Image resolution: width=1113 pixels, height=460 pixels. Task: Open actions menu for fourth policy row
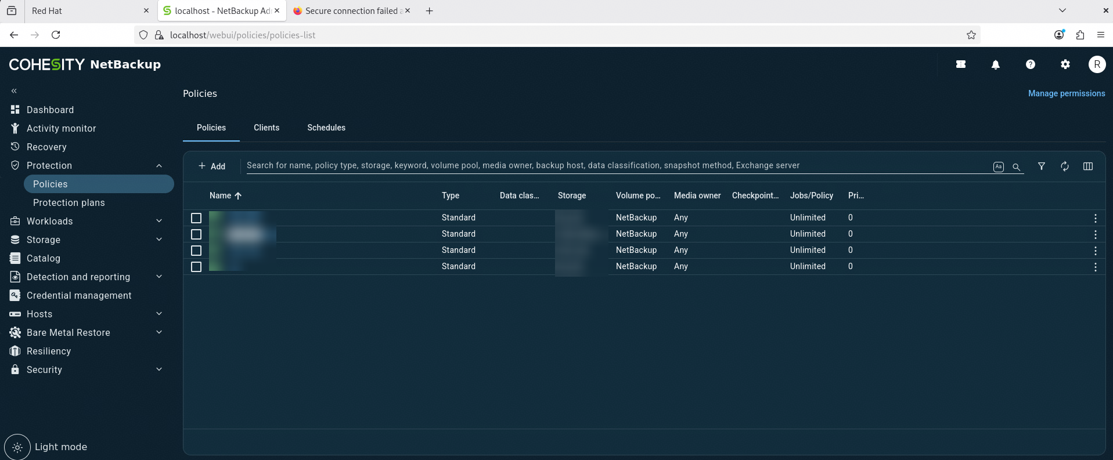tap(1095, 267)
